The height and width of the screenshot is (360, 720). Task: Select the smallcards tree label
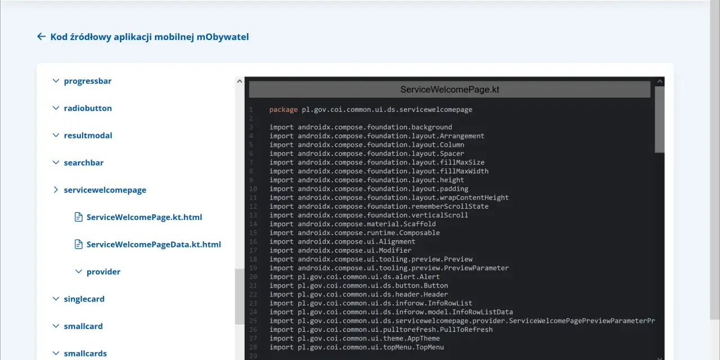click(x=85, y=353)
